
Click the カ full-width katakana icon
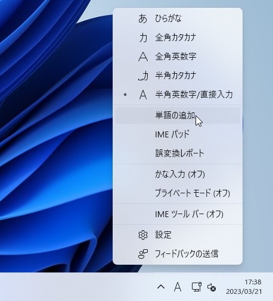pos(143,37)
